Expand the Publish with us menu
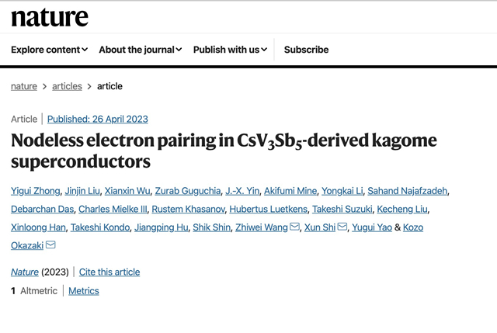 click(230, 50)
